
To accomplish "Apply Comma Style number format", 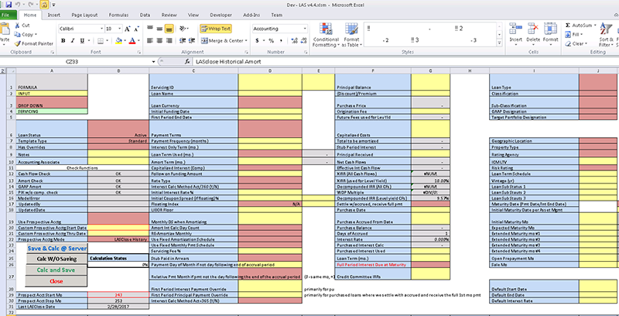I will coord(282,41).
